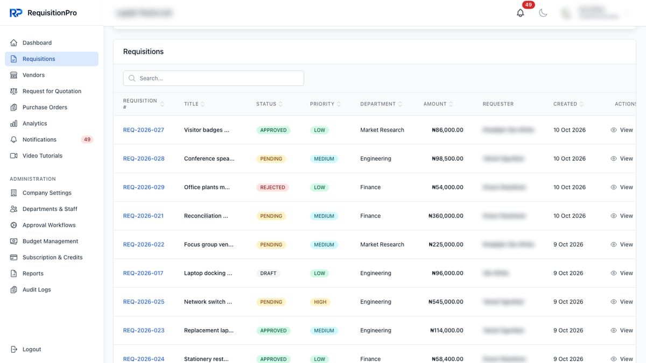646x363 pixels.
Task: Open the notifications bell icon
Action: pyautogui.click(x=520, y=13)
